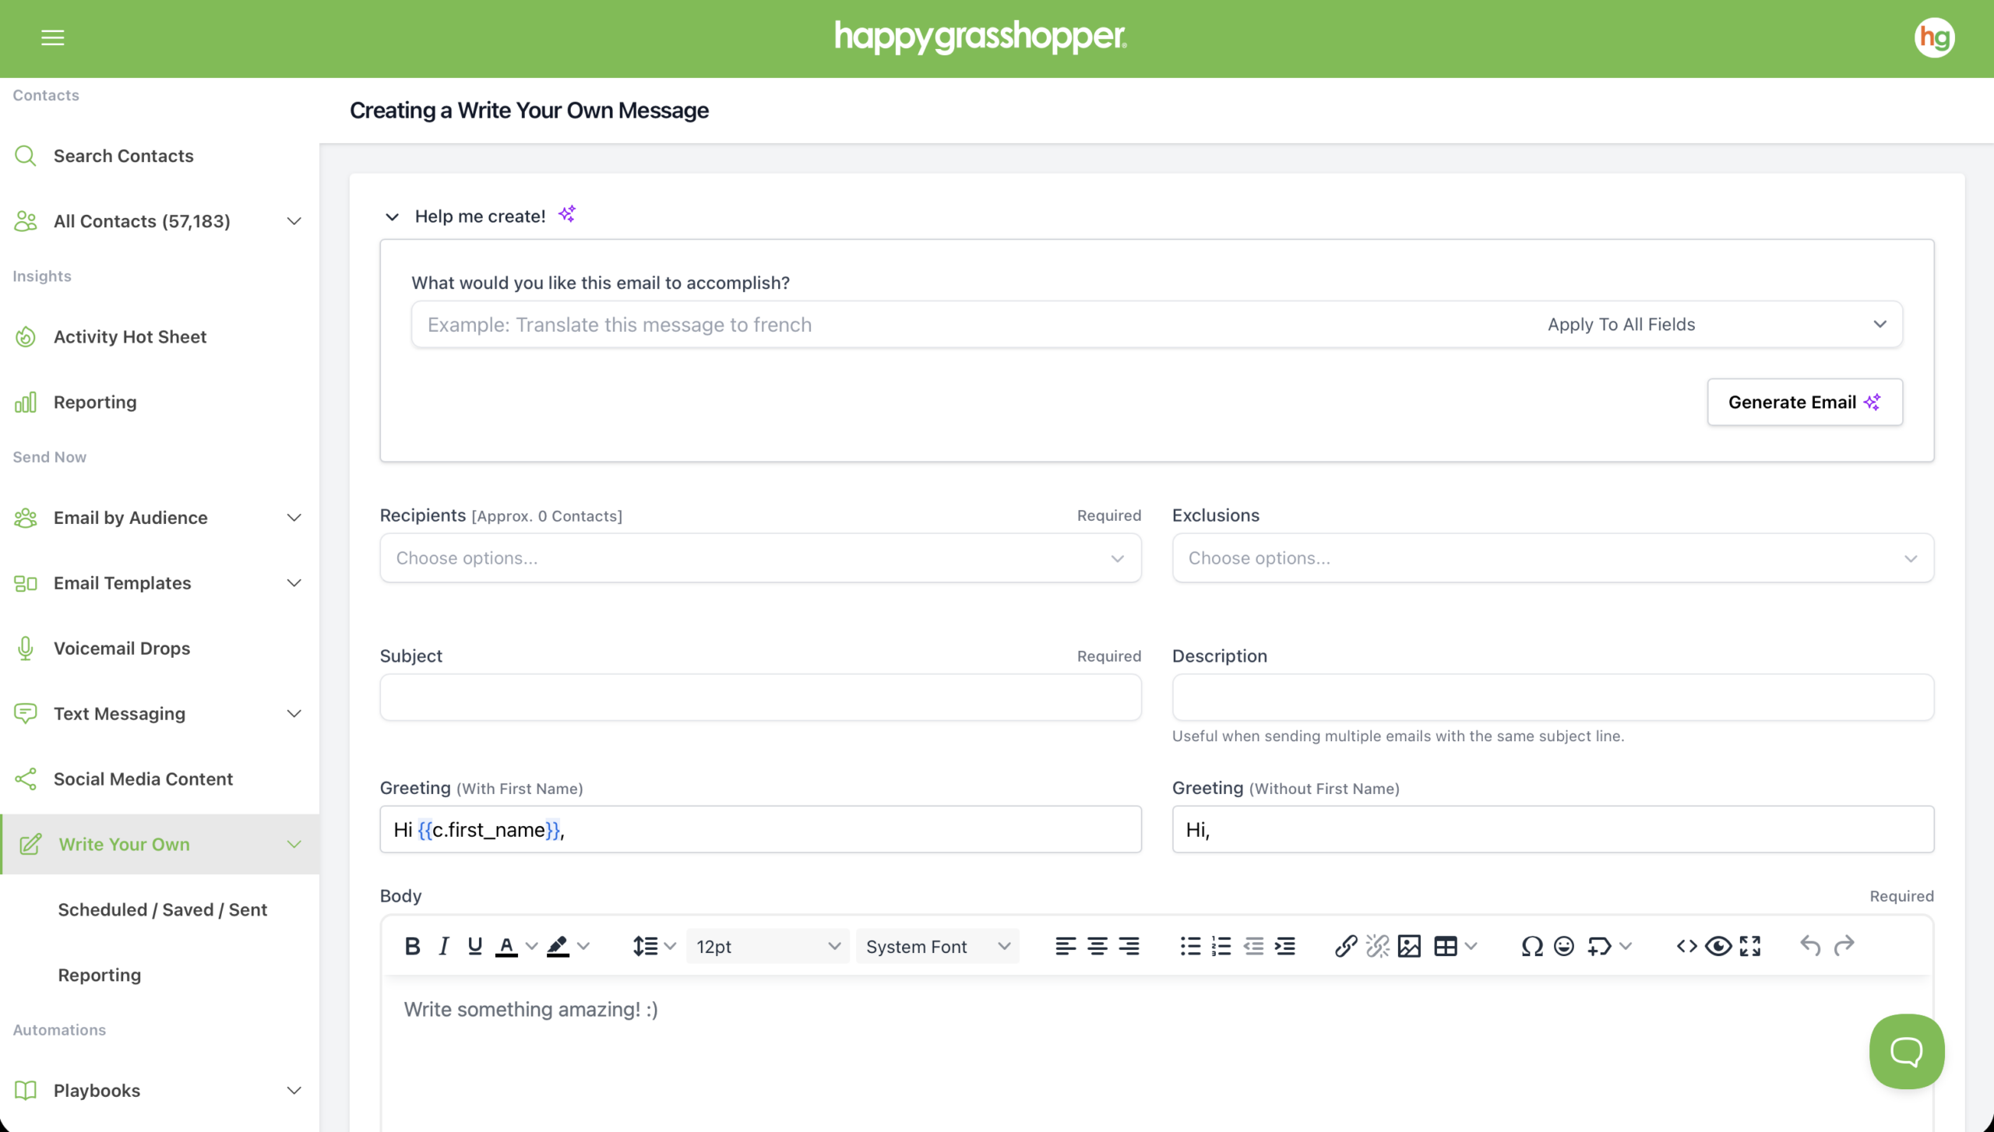Collapse the Help me create panel

click(392, 216)
